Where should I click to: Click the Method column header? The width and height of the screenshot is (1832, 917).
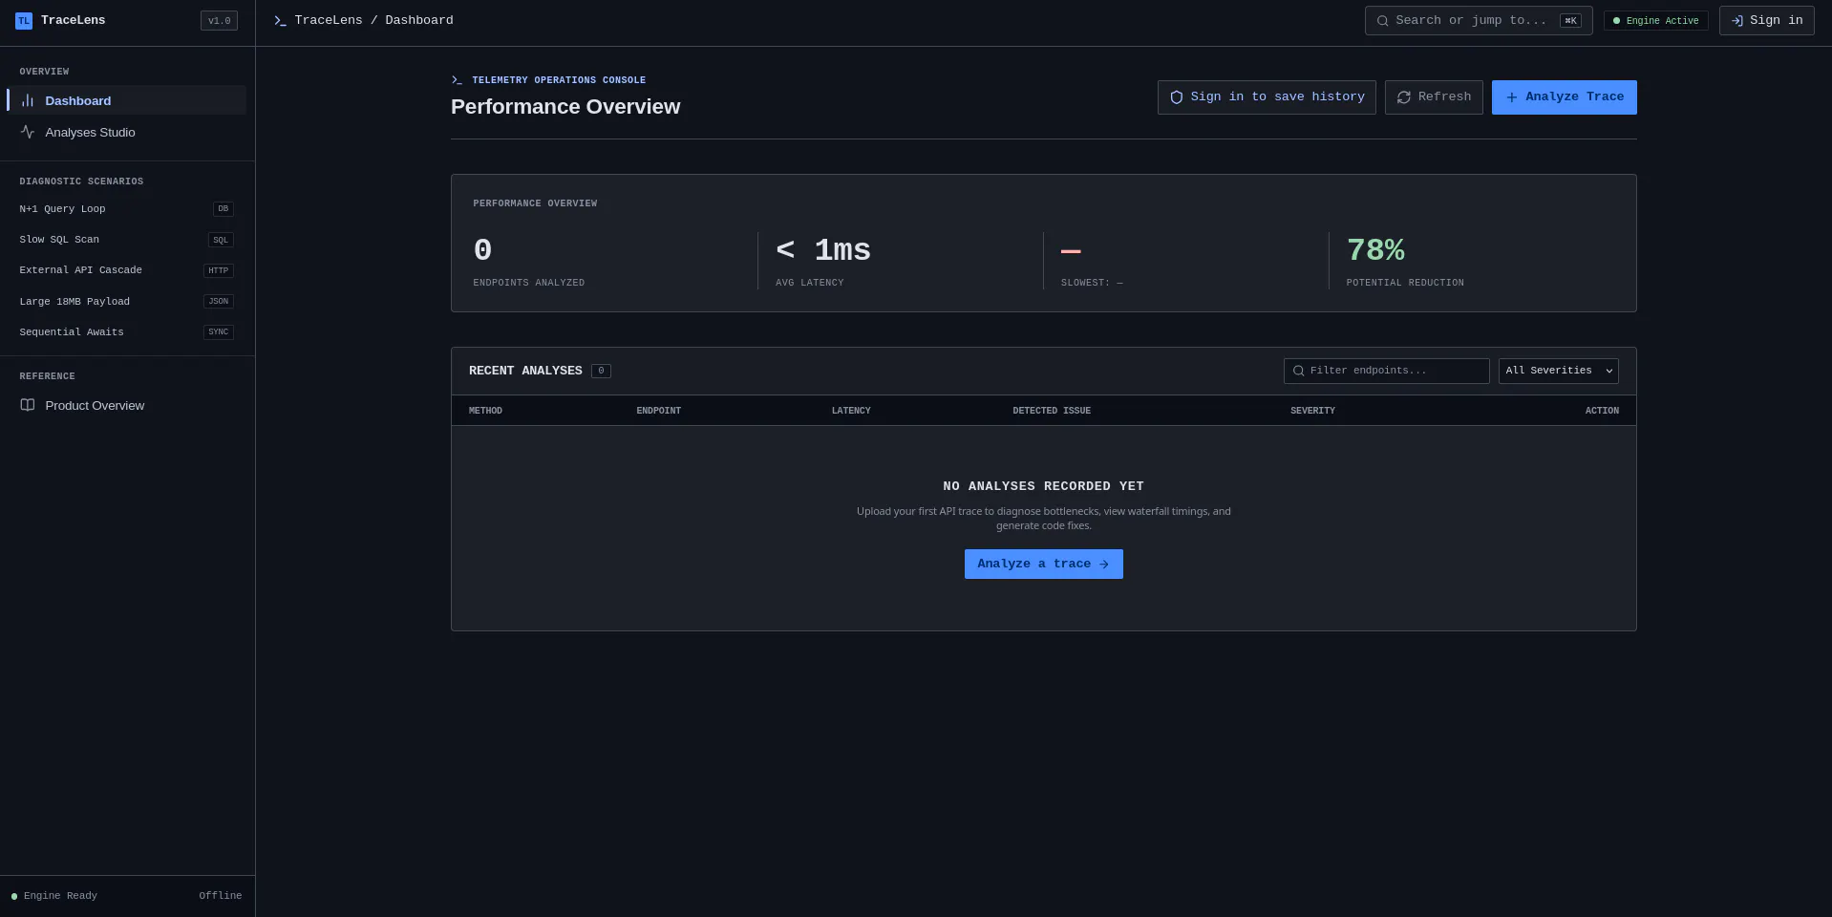point(485,411)
